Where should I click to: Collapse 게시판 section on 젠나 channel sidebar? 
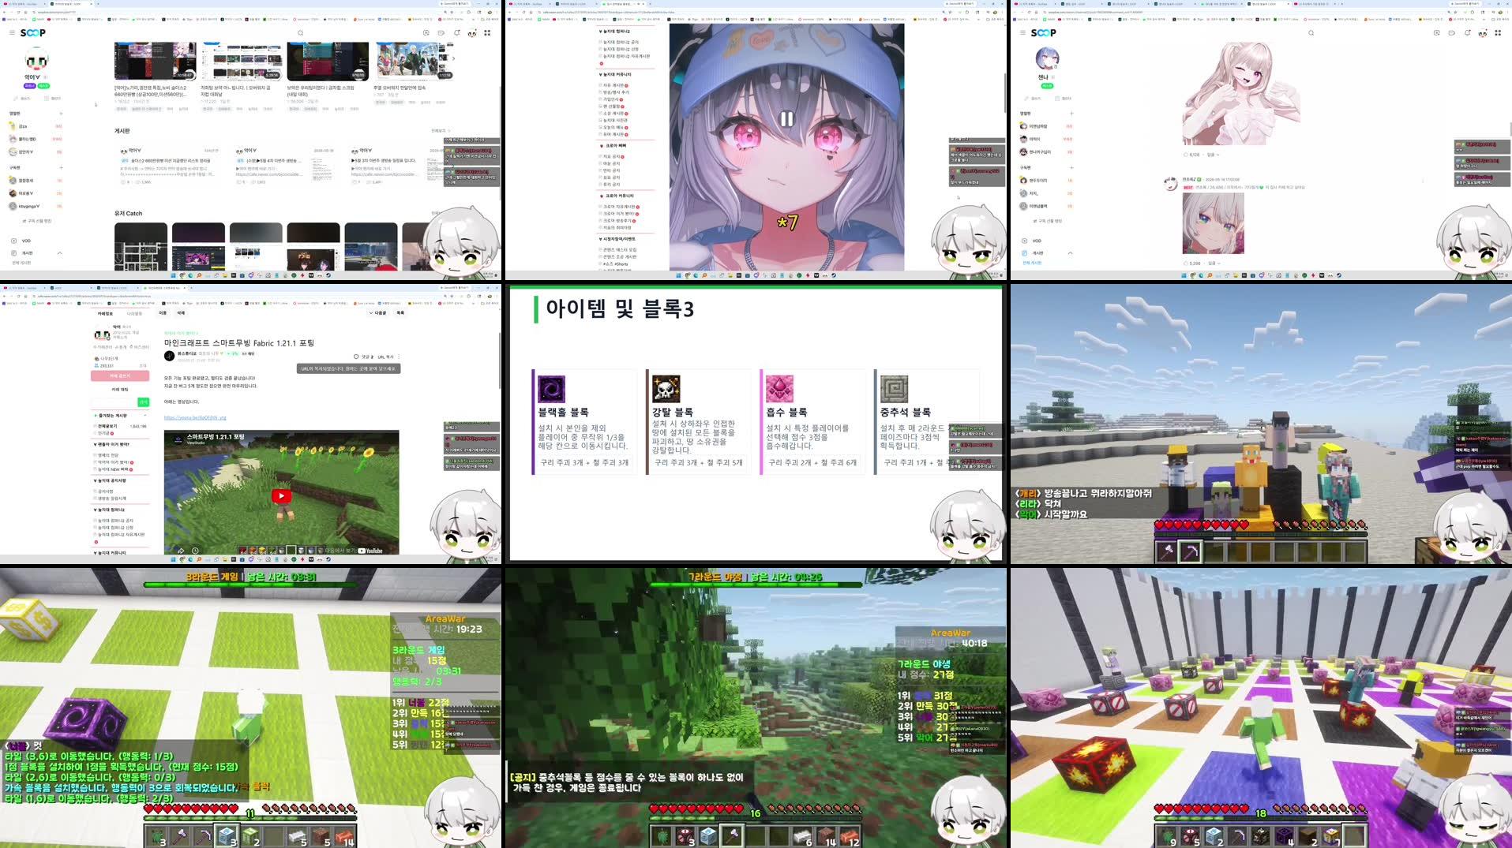1070,253
